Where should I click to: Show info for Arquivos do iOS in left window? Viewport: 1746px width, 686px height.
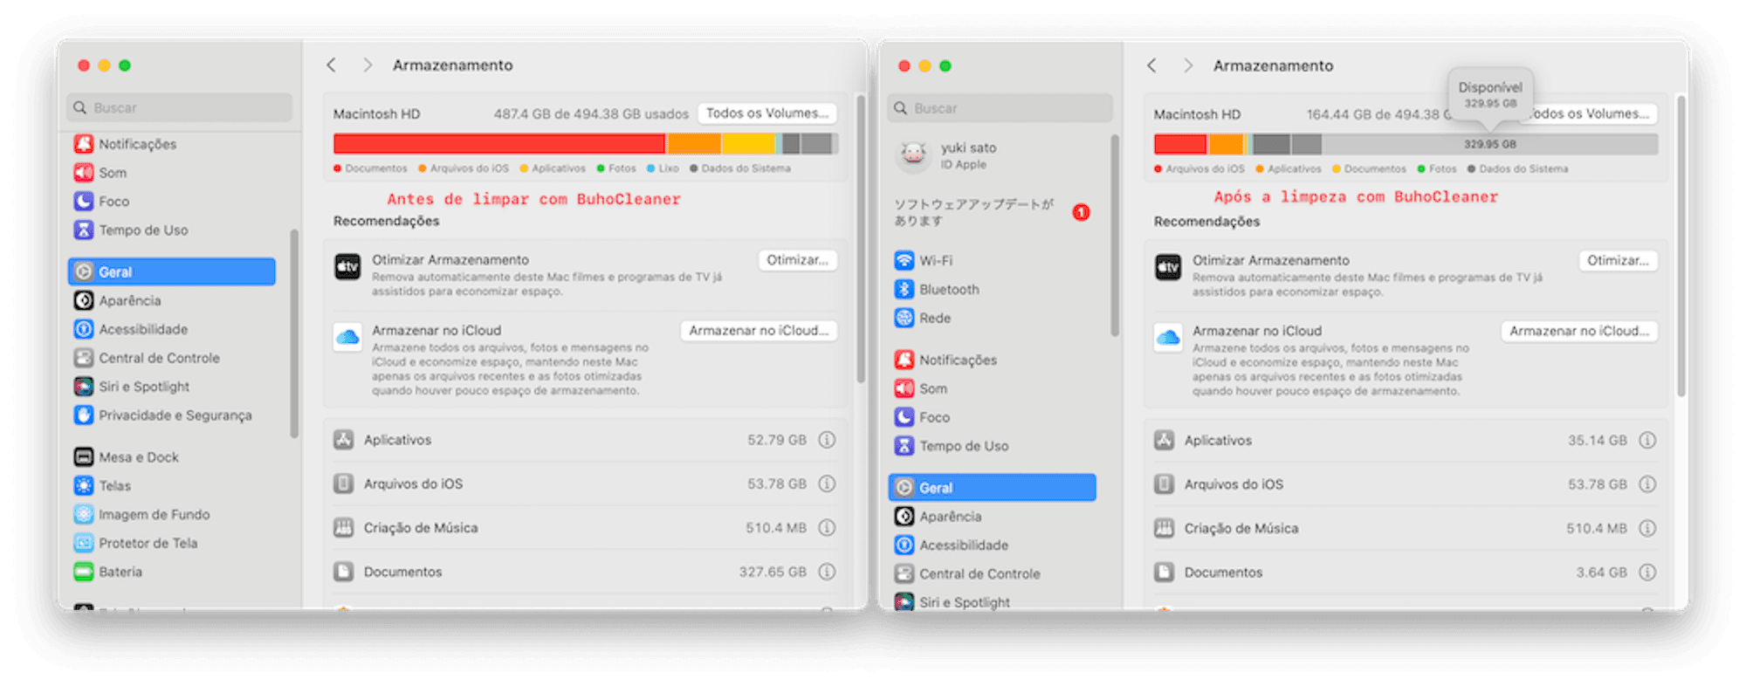827,484
